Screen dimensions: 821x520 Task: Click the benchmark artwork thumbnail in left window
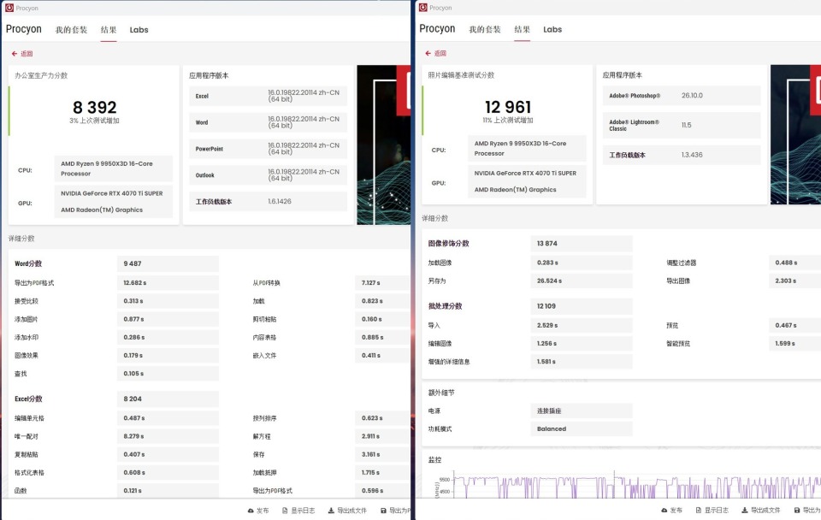coord(383,145)
